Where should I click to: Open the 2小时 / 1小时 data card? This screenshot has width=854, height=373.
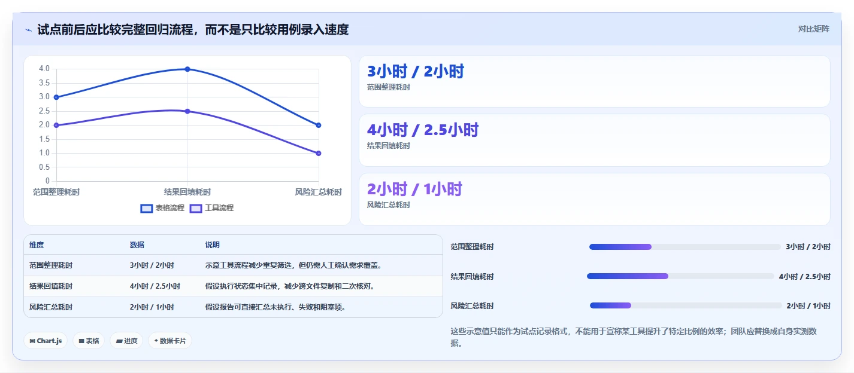coord(594,199)
